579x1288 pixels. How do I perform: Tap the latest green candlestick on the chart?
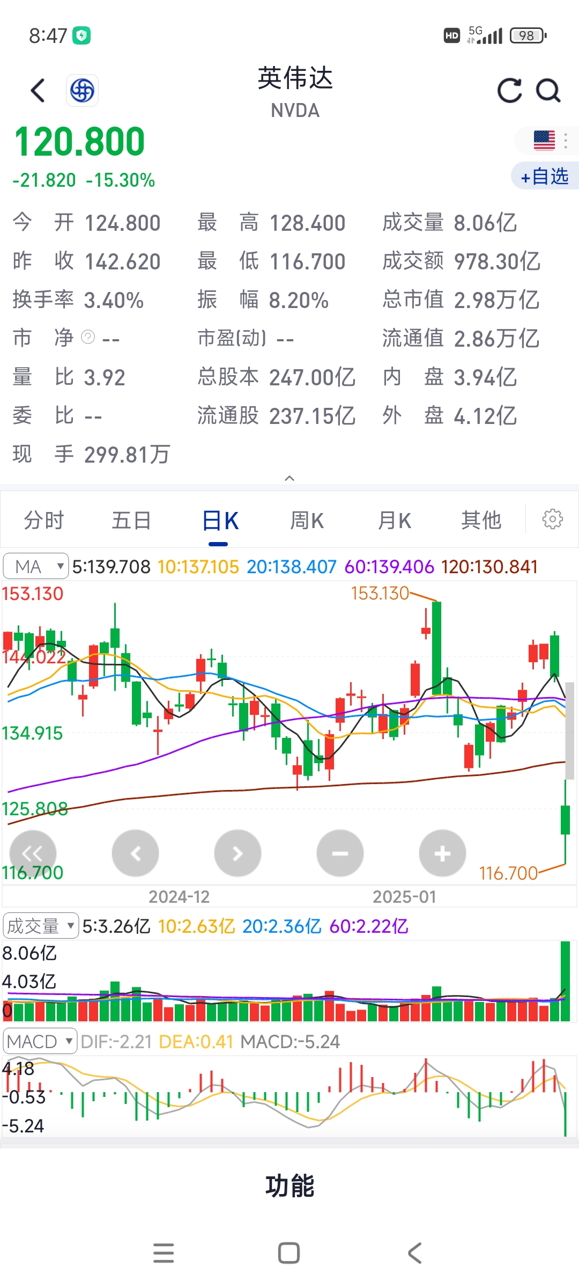point(565,820)
